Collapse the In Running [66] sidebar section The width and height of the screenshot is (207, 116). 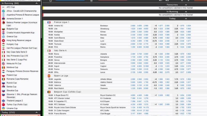pos(36,3)
